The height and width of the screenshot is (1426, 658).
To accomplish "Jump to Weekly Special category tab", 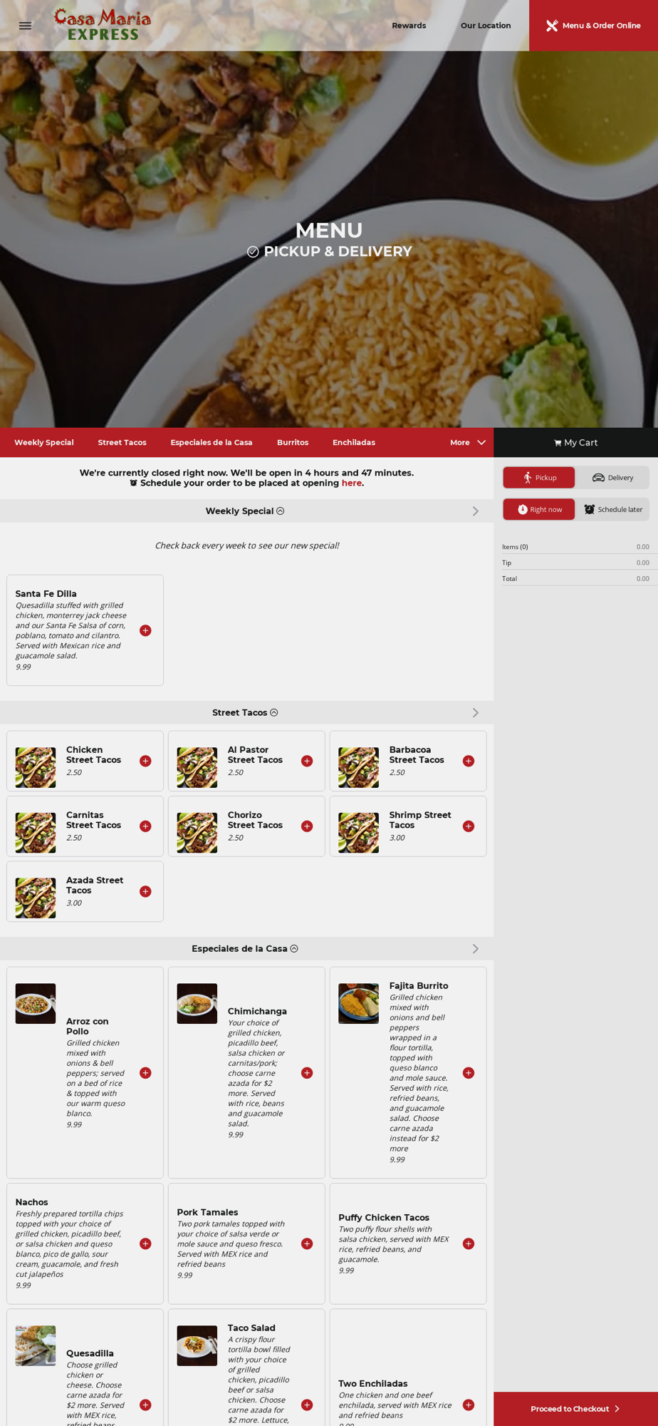I will (44, 443).
